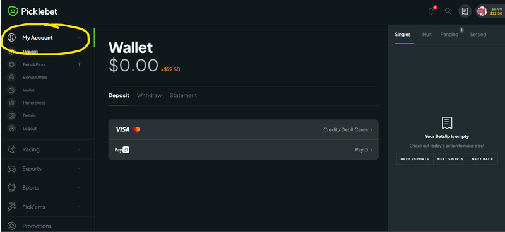Expand the Sports menu chevron
The image size is (505, 232).
[x=80, y=188]
